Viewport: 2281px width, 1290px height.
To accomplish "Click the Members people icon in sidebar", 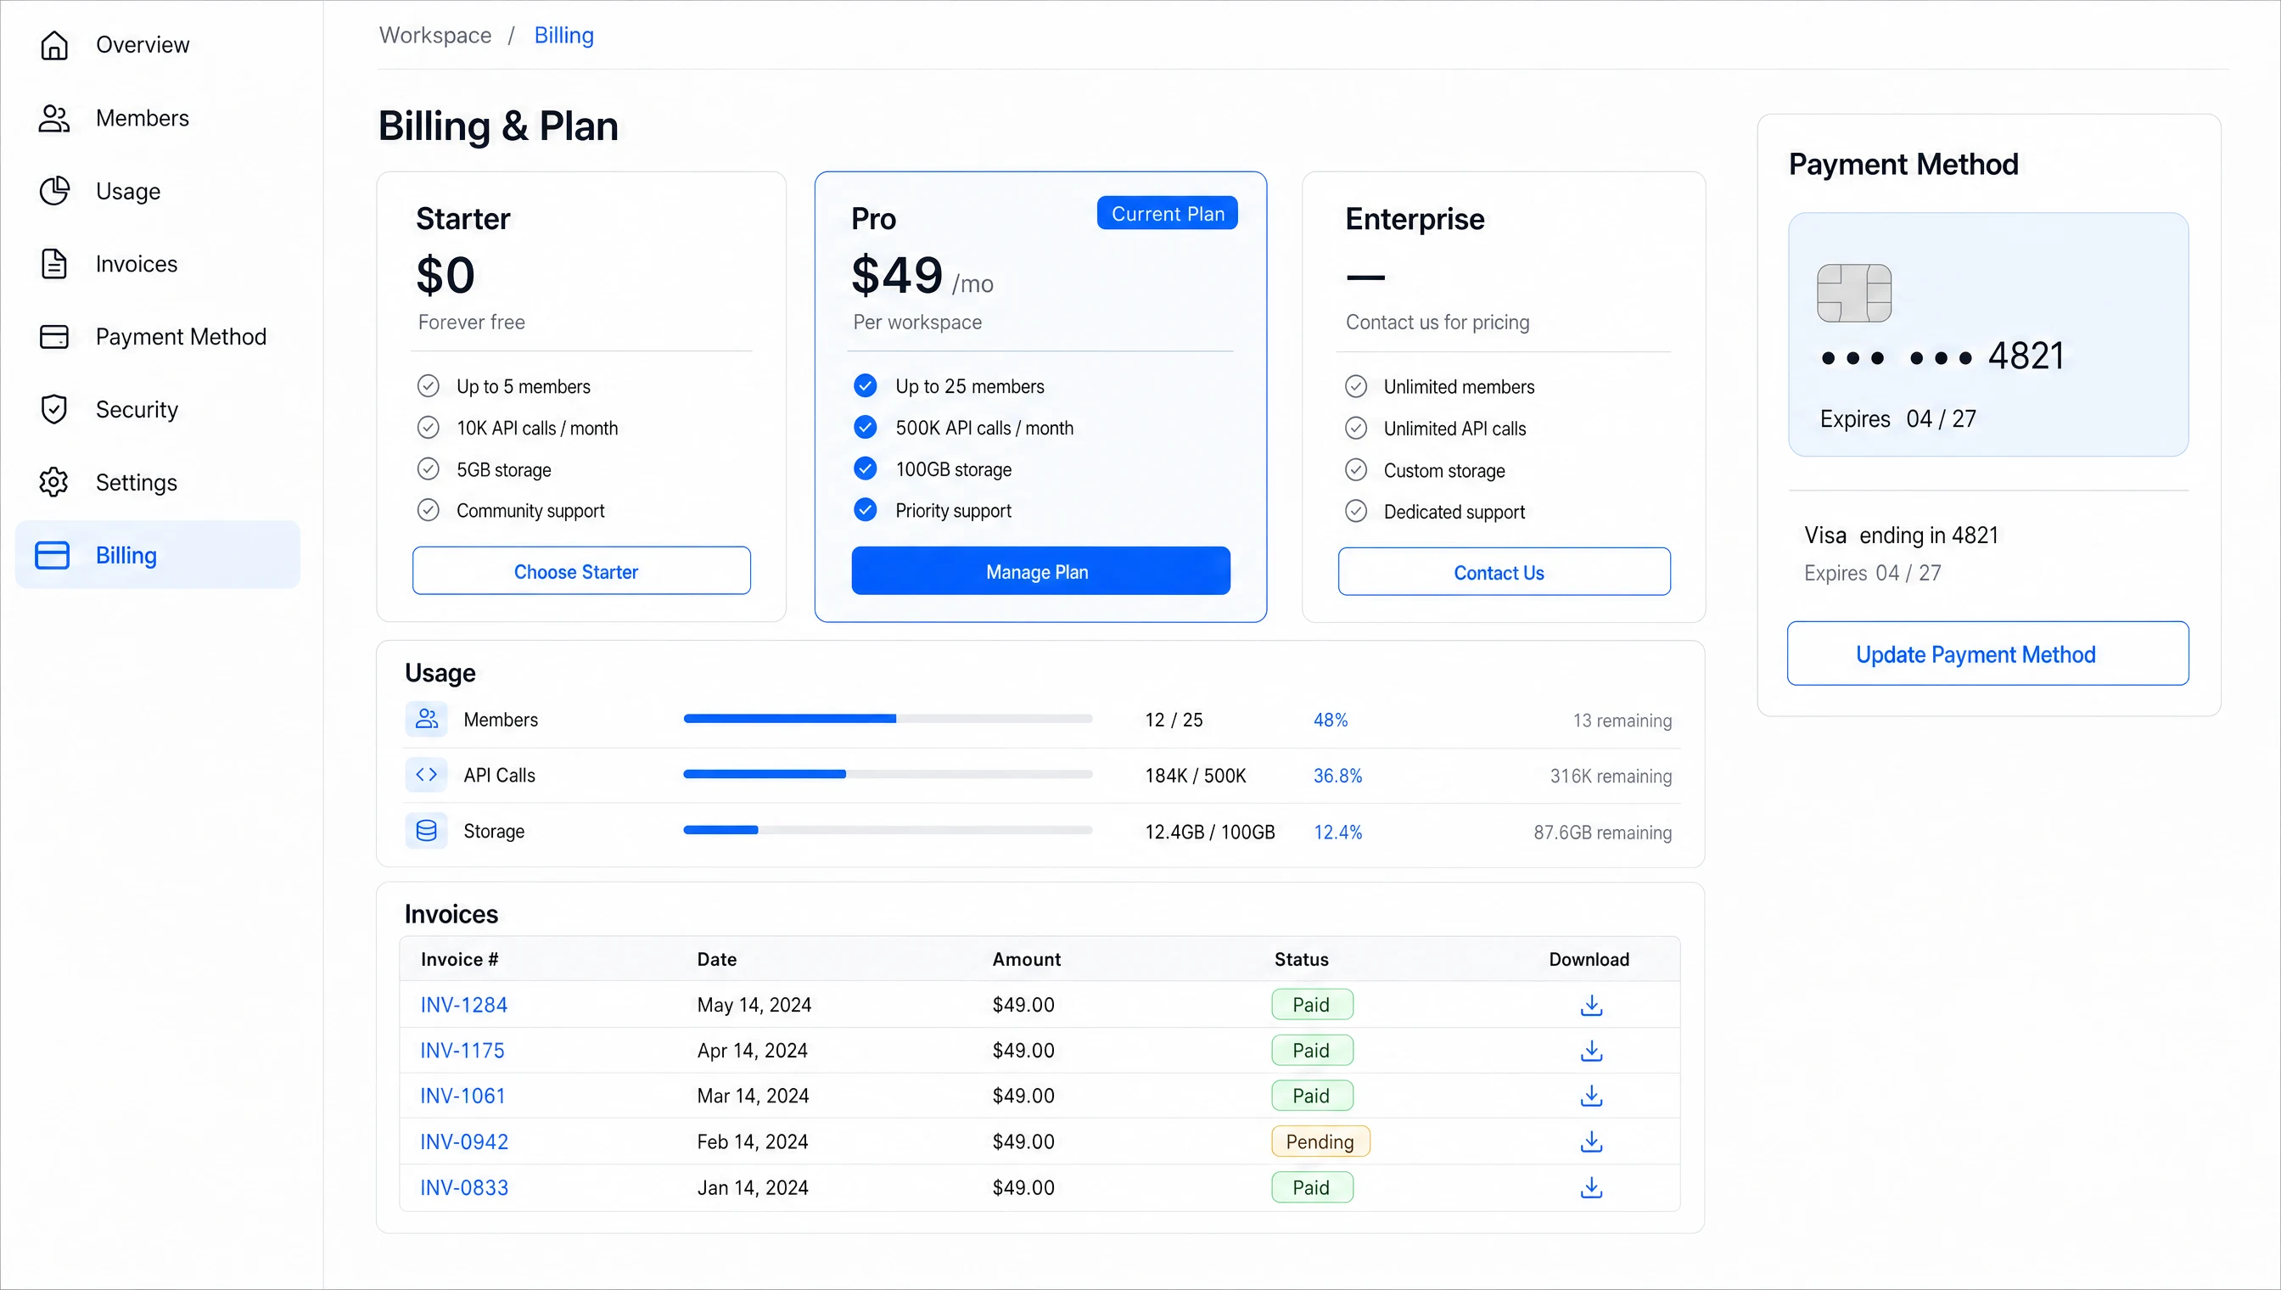I will 54,118.
